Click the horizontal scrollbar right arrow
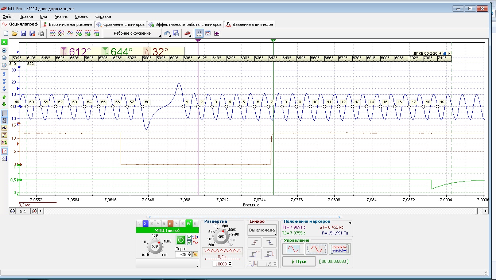Image resolution: width=496 pixels, height=280 pixels. coord(485,211)
